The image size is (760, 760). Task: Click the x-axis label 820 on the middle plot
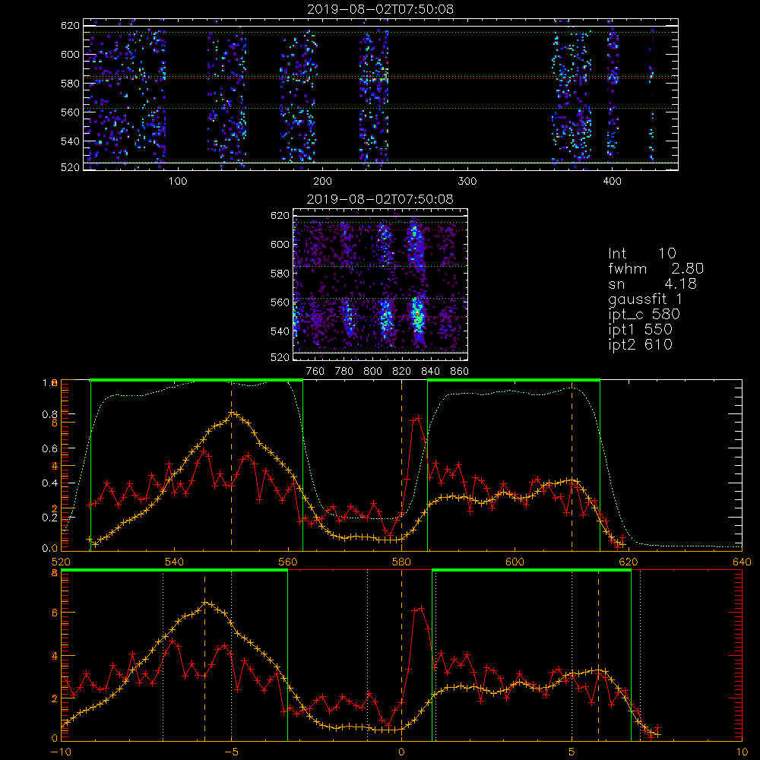point(402,372)
